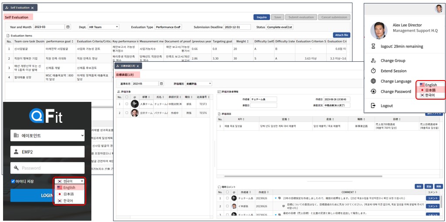Image resolution: width=446 pixels, height=222 pixels.
Task: Open the Year and Month calendar picker
Action: [x=68, y=27]
